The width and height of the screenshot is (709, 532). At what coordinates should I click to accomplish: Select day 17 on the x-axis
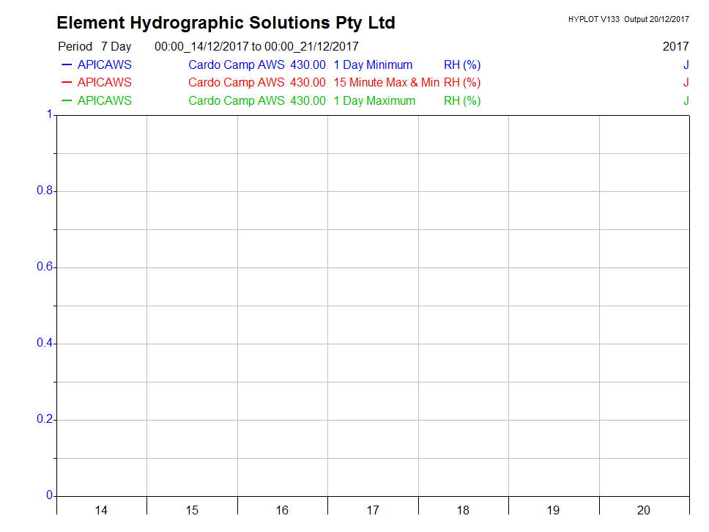tap(373, 510)
